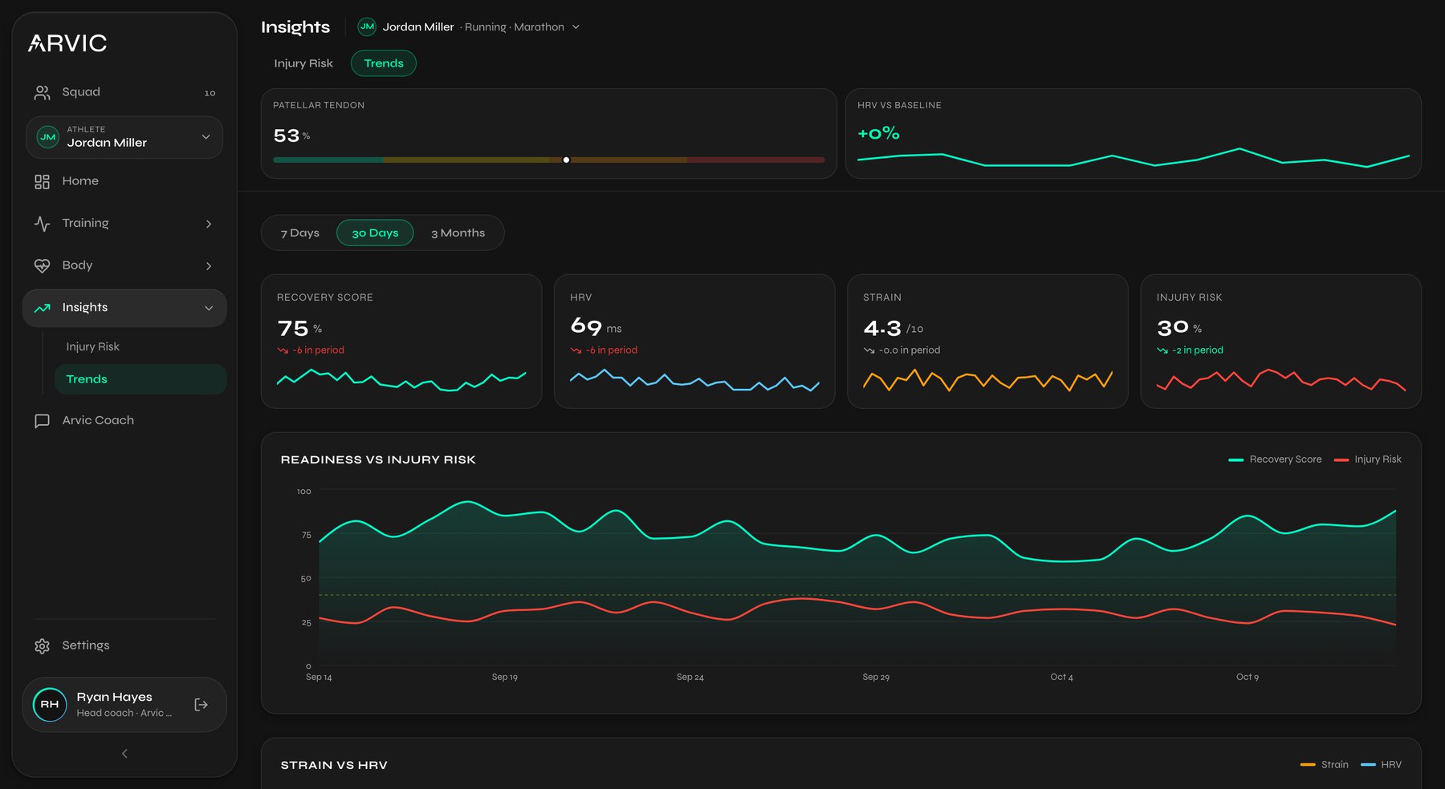Click the Body heart icon
Screen dimensions: 1445x789
[x=42, y=266]
